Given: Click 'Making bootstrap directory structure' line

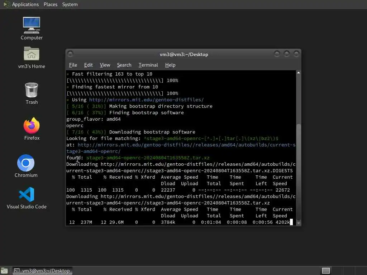Looking at the screenshot, I should coord(161,106).
